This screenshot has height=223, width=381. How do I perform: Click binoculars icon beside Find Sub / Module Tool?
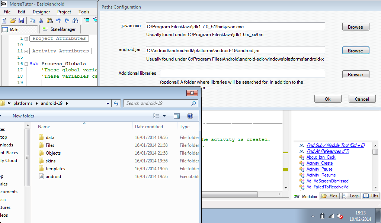(301, 145)
